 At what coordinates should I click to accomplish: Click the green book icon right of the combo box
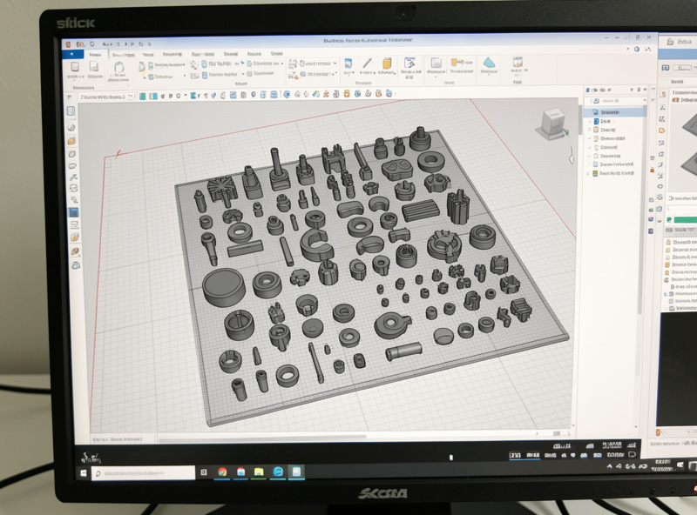click(143, 96)
